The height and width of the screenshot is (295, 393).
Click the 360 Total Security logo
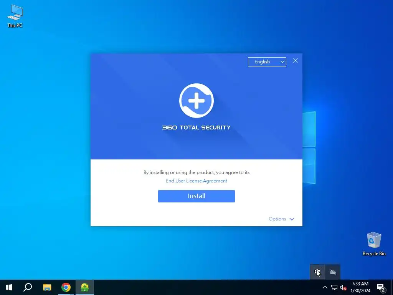[x=196, y=101]
